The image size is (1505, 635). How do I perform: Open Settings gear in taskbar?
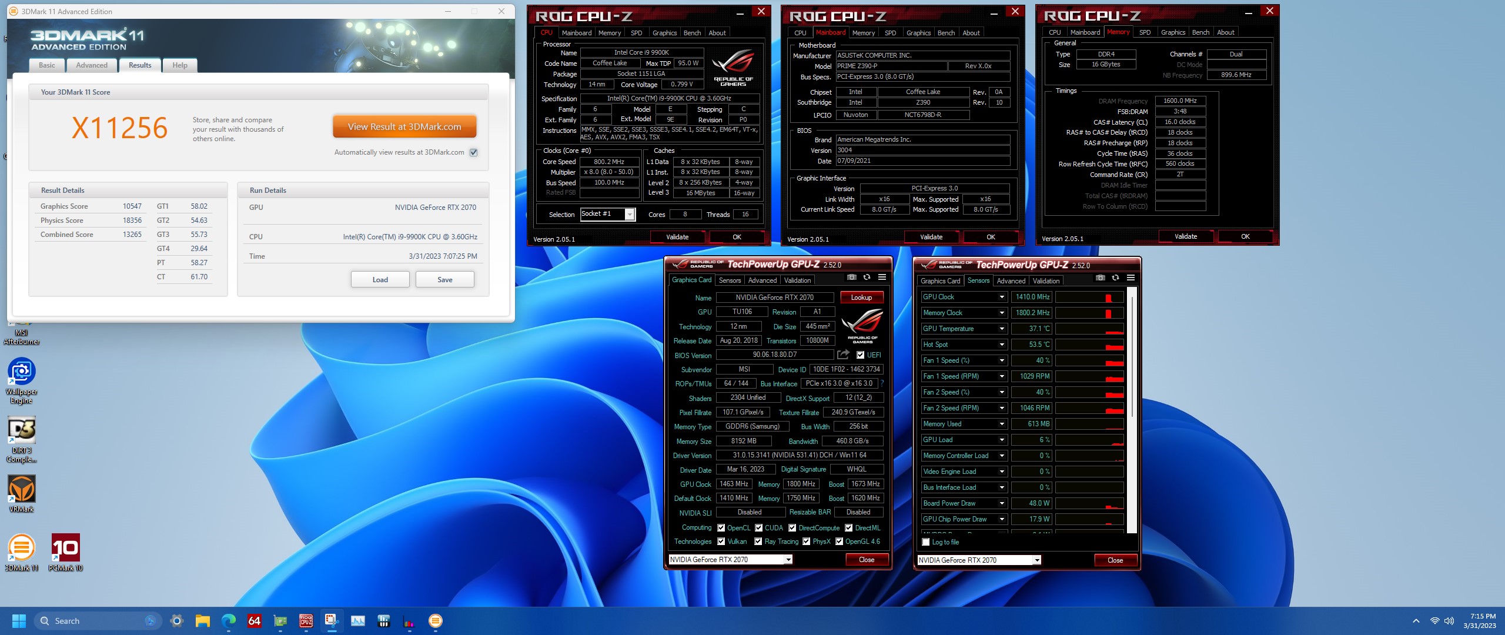pos(176,621)
